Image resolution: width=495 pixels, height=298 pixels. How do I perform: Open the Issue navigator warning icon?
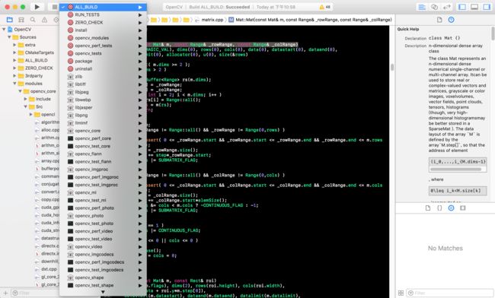[x=44, y=20]
